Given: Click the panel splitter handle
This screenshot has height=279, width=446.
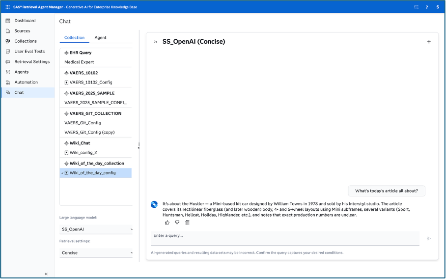Looking at the screenshot, I should coord(139,145).
